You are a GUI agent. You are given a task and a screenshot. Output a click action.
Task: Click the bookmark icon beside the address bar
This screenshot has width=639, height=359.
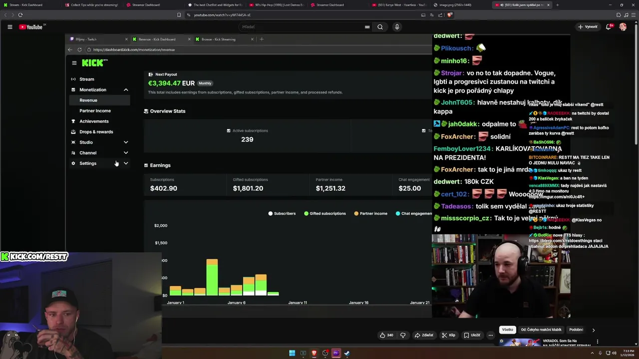(x=179, y=15)
